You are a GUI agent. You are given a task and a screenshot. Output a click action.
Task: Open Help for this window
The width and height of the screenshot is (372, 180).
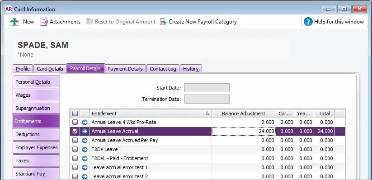pos(334,22)
